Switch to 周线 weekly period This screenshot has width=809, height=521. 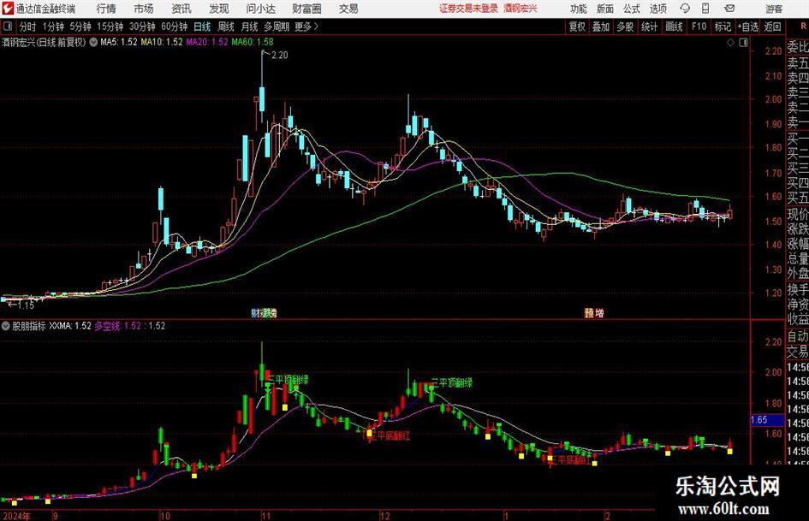(x=225, y=27)
